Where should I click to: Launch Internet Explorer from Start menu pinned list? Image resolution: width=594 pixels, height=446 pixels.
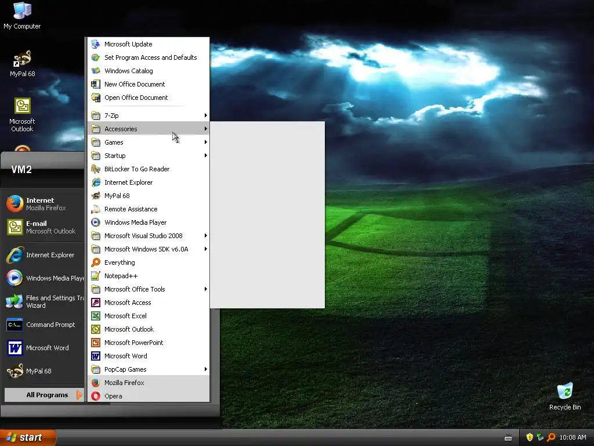(44, 255)
